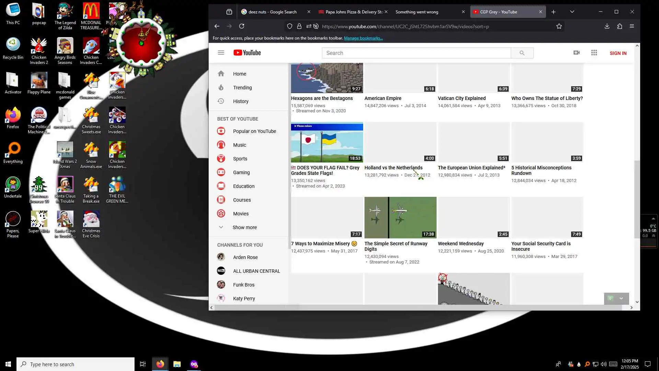Reload the page with Firefox refresh icon
Image resolution: width=659 pixels, height=371 pixels.
tap(242, 26)
